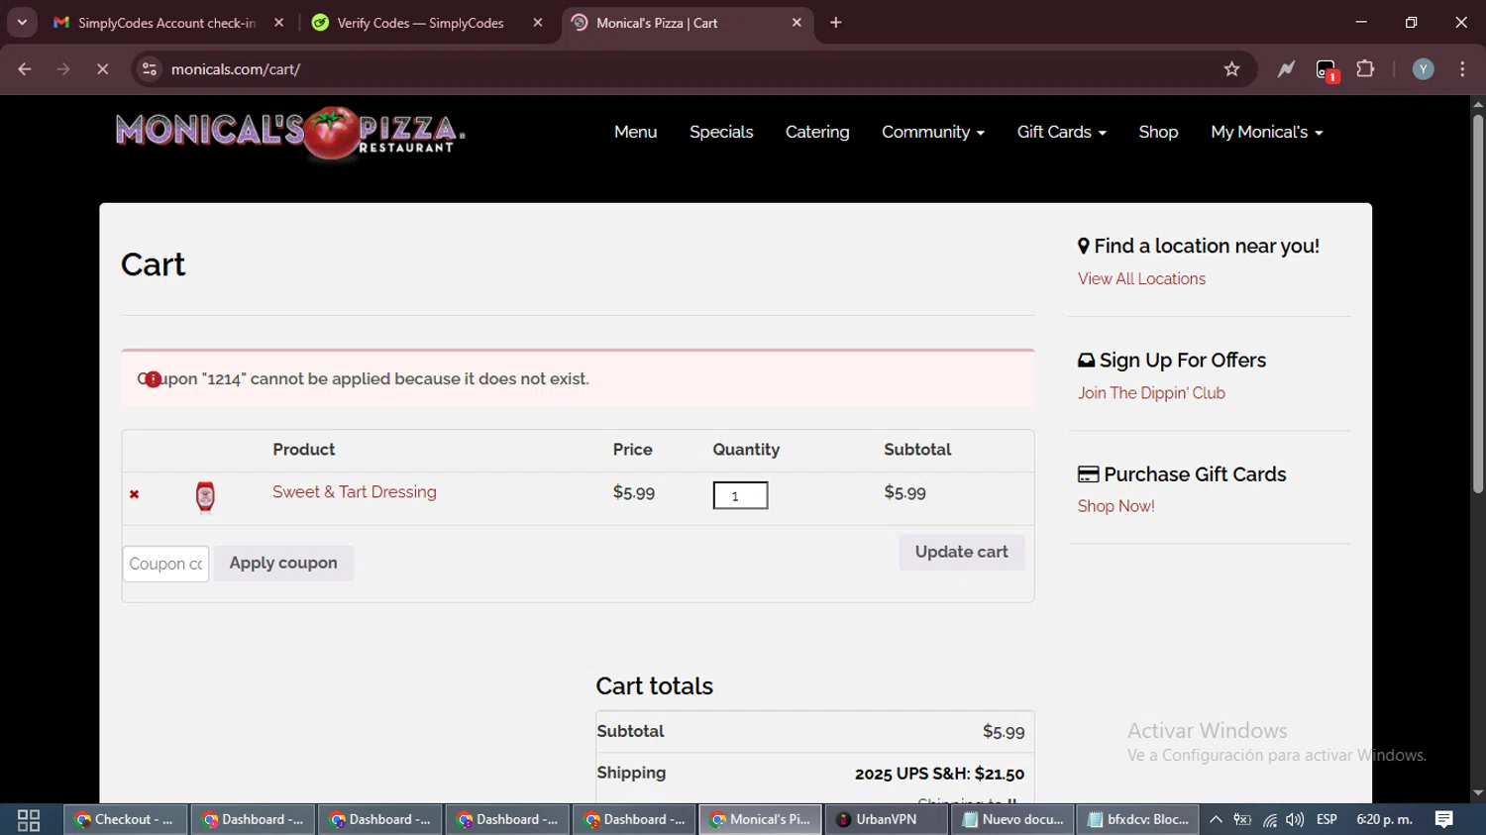Switch to UrbanVPN in taskbar
1486x835 pixels.
[886, 820]
